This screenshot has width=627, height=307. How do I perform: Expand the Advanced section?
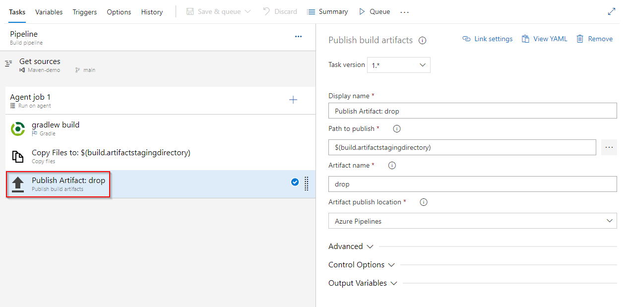pyautogui.click(x=351, y=246)
